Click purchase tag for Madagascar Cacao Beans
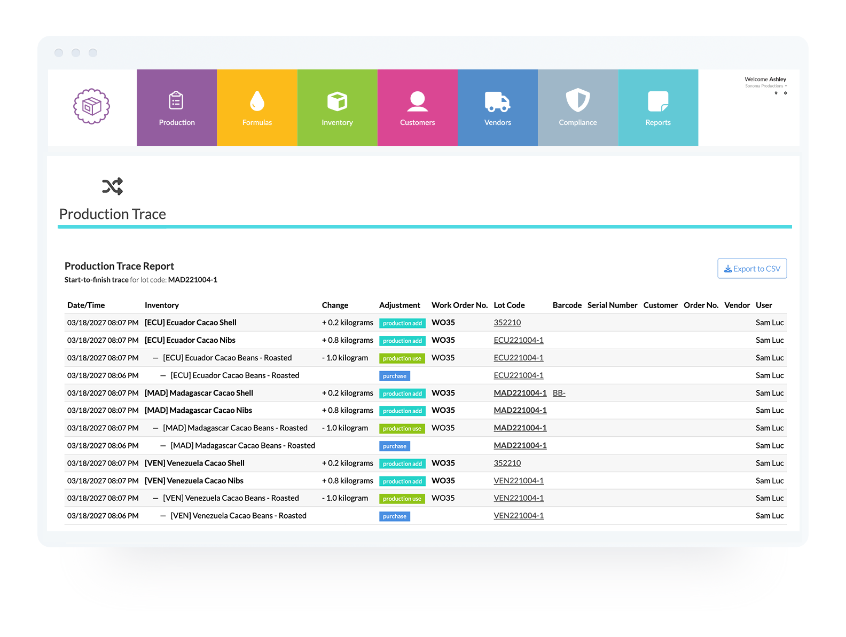Screen dimensions: 846x637 [395, 446]
